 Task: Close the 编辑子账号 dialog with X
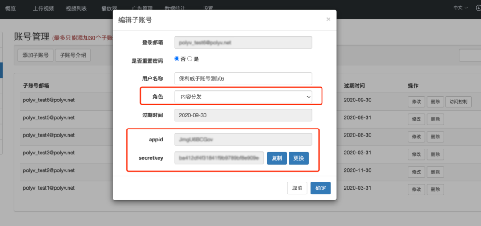[x=328, y=20]
